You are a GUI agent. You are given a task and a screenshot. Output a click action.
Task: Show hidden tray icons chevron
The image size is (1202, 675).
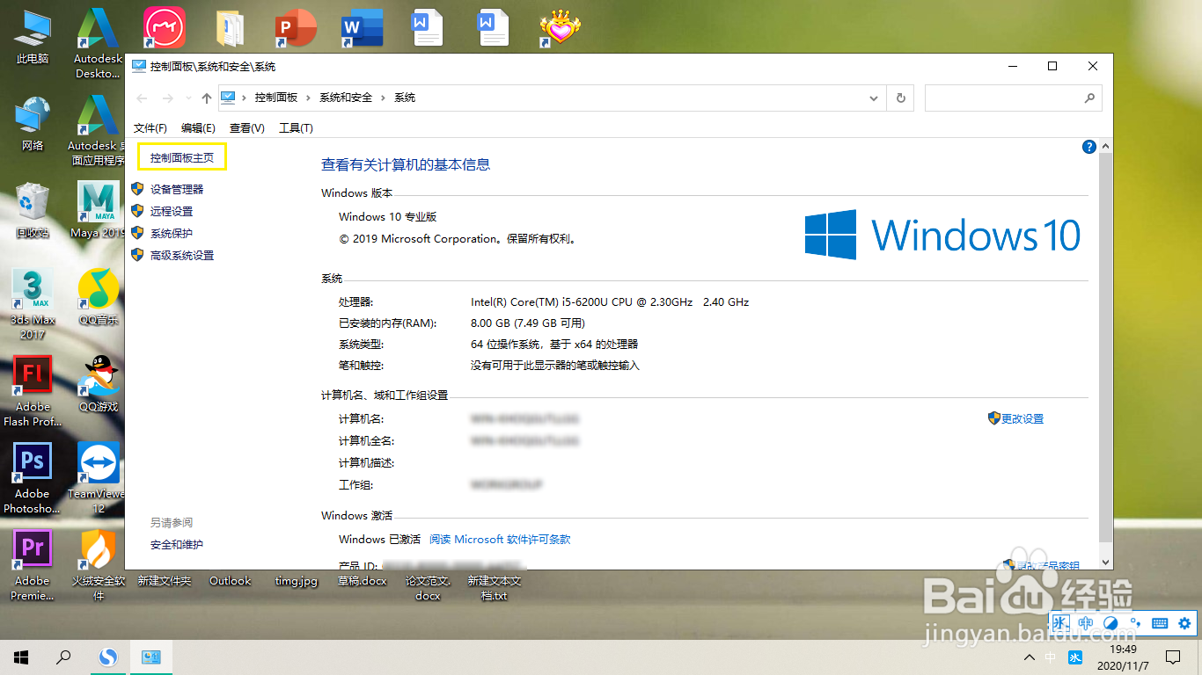[x=1029, y=657]
